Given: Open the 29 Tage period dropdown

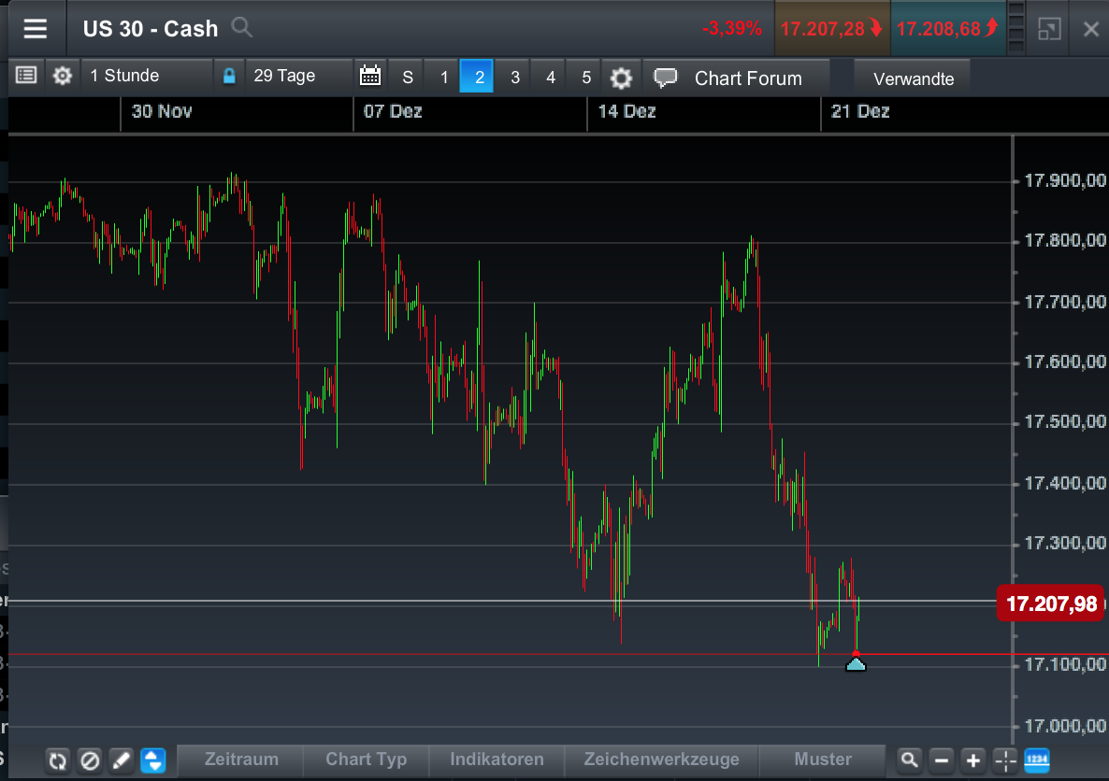Looking at the screenshot, I should [x=299, y=76].
